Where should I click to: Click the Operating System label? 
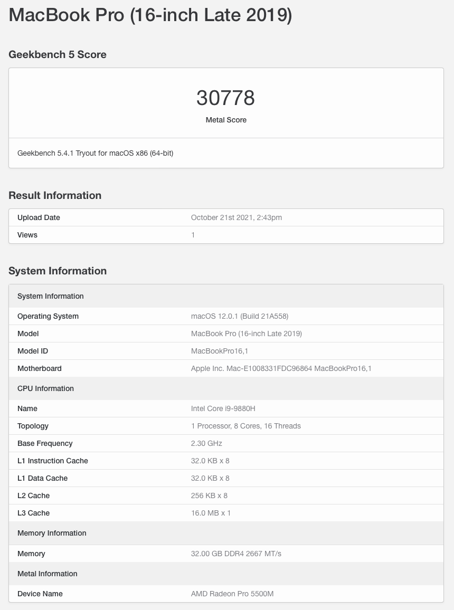pos(48,316)
